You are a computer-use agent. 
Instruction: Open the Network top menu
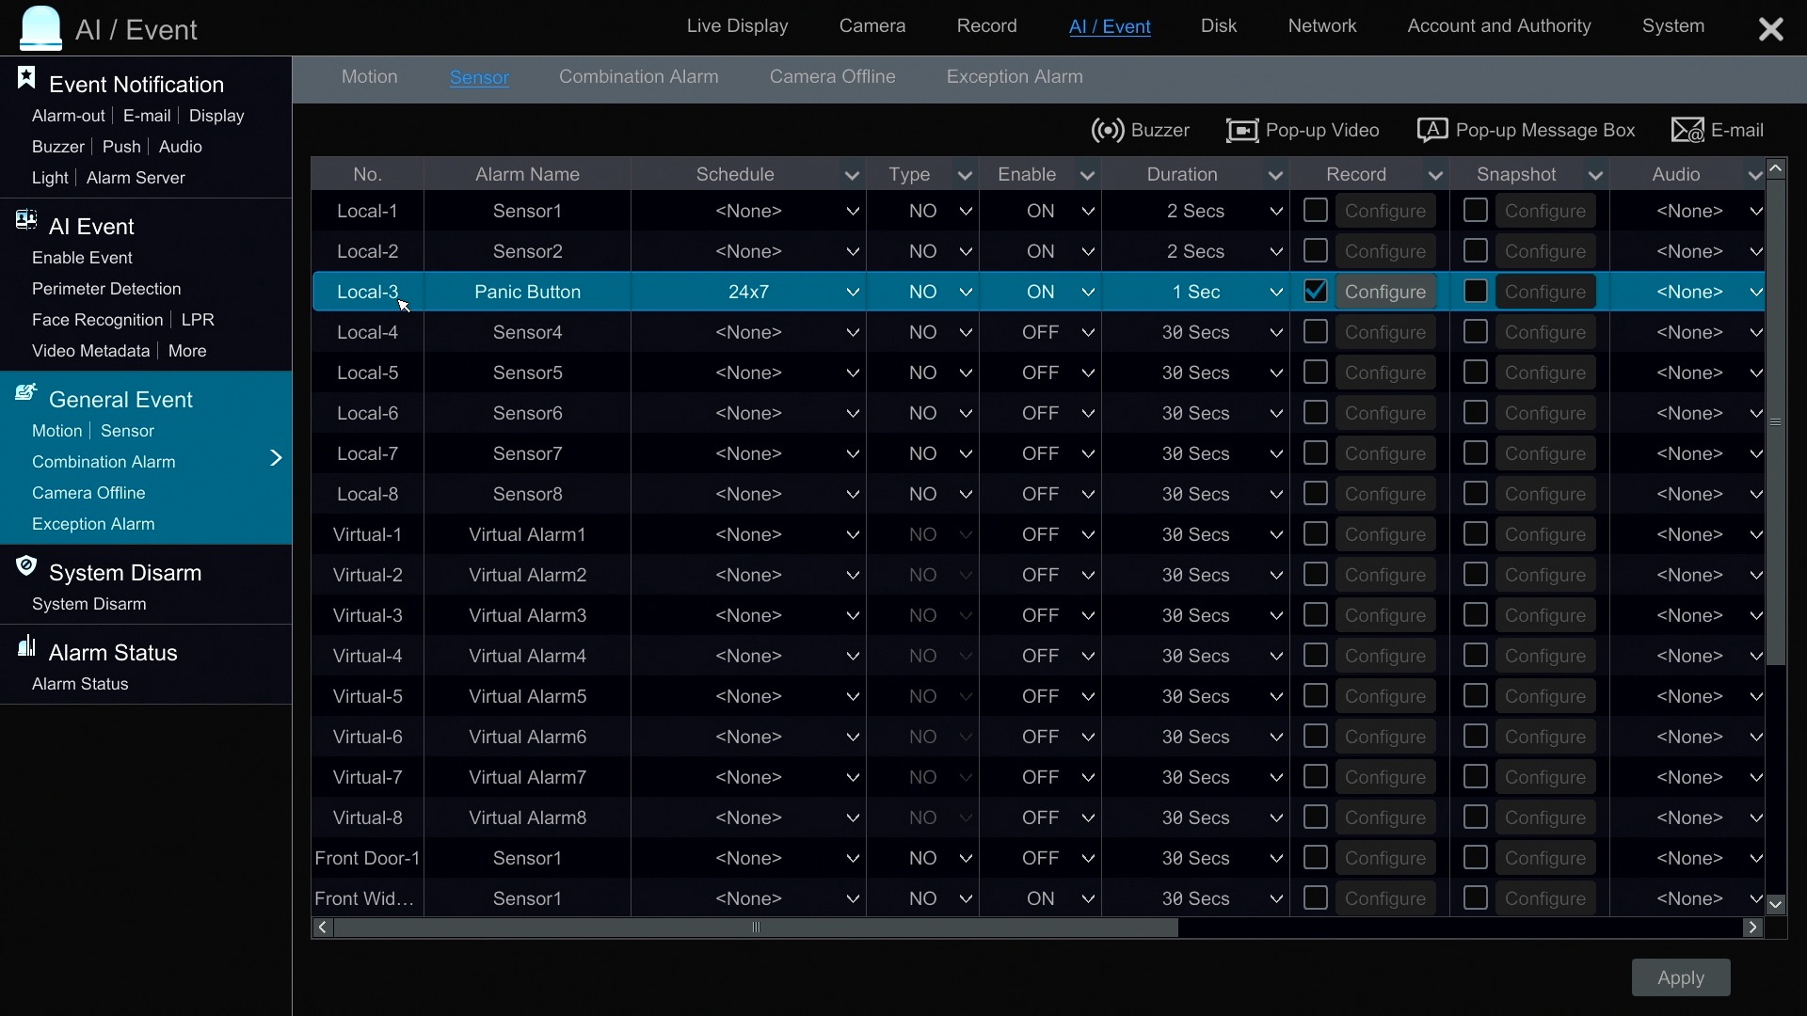tap(1321, 26)
